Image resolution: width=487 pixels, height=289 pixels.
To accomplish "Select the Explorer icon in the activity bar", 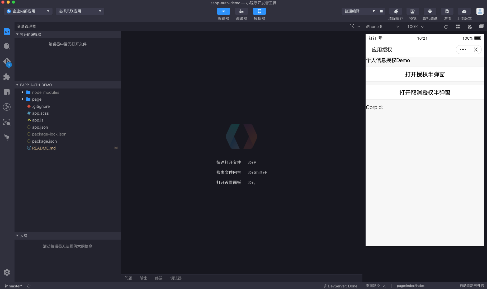I will (x=7, y=31).
